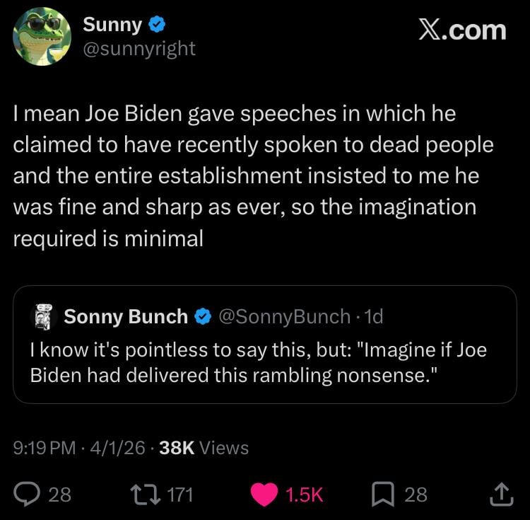Click the X.com logo text
The height and width of the screenshot is (520, 530).
[462, 30]
